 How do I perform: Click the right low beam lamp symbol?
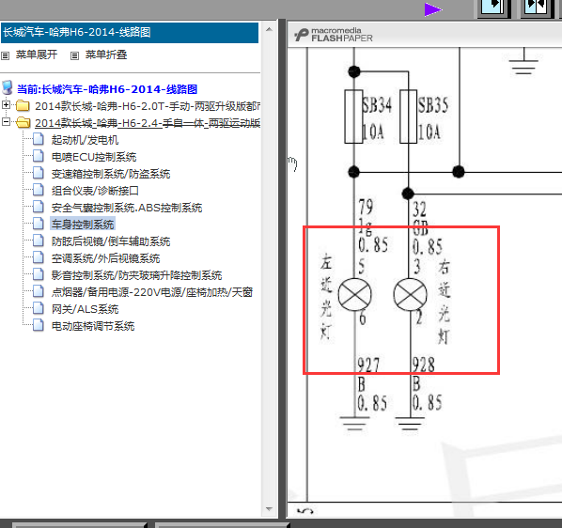[x=410, y=295]
